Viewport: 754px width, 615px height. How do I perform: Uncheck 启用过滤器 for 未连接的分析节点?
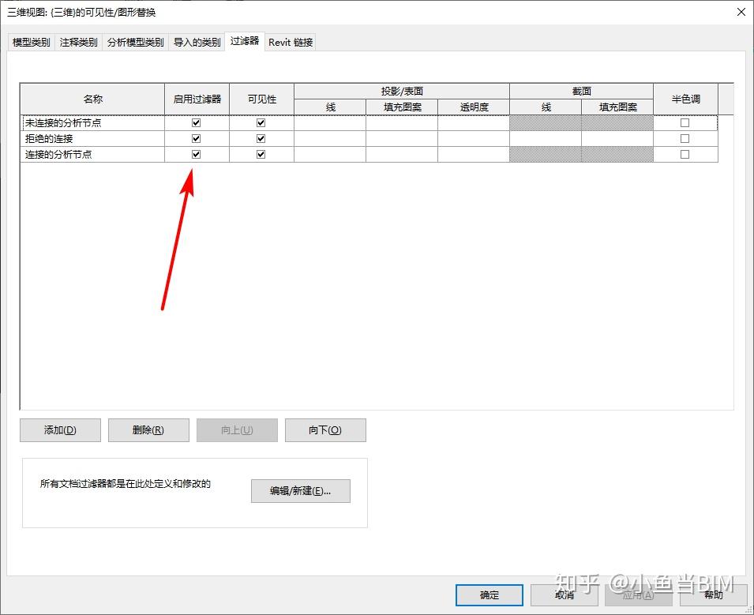(x=196, y=122)
